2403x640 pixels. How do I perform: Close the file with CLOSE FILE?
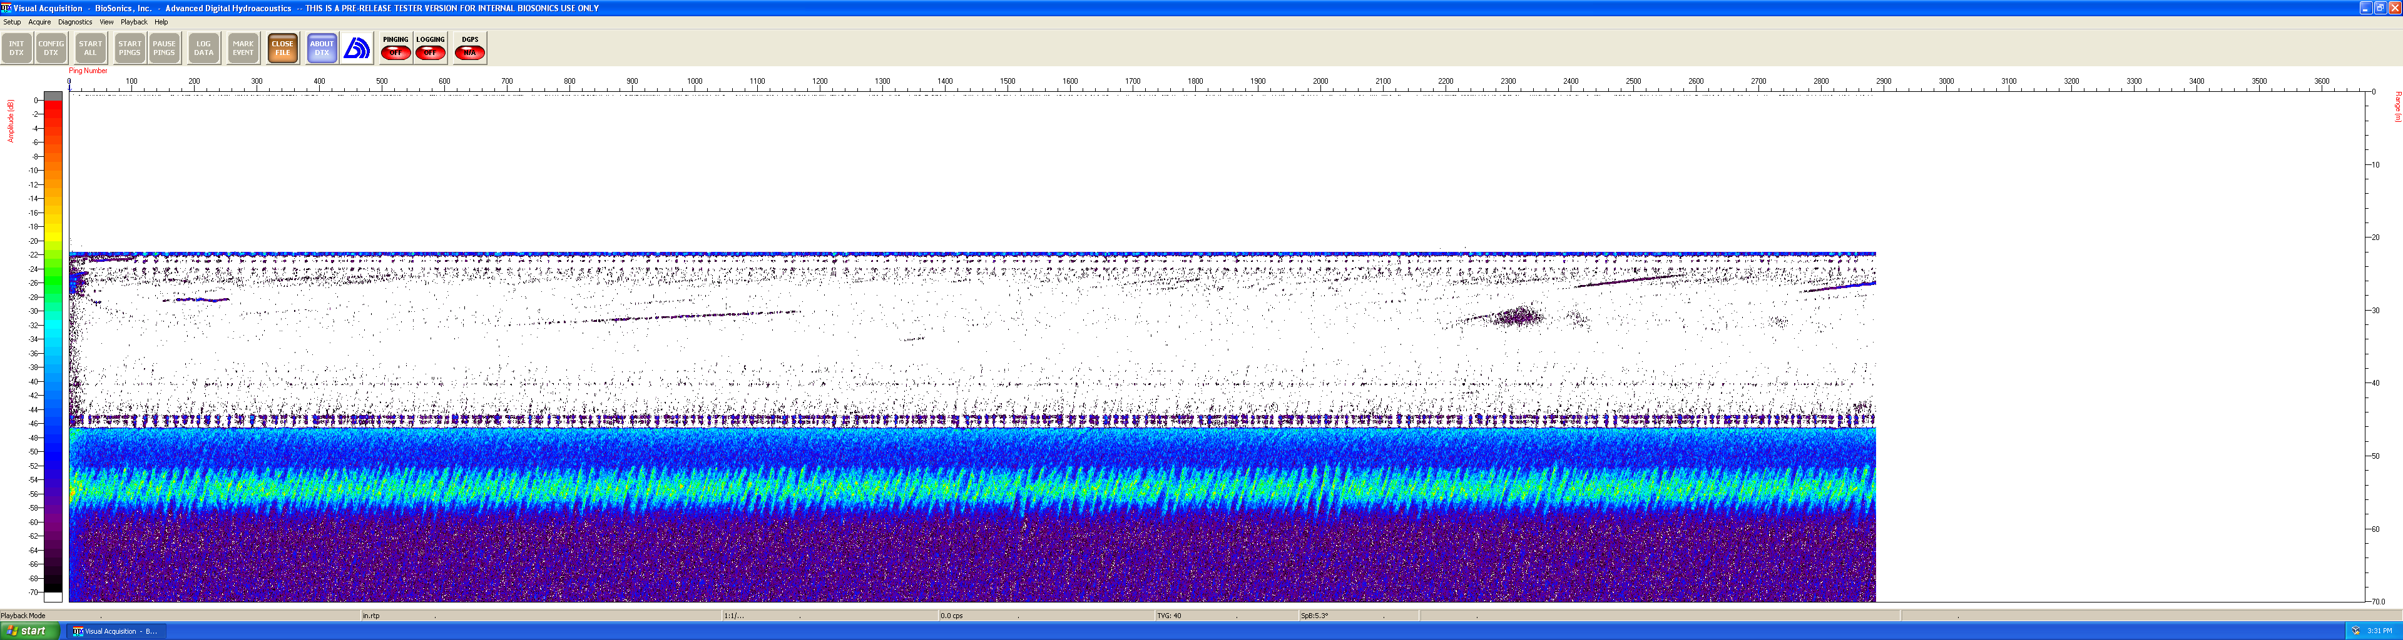tap(283, 49)
